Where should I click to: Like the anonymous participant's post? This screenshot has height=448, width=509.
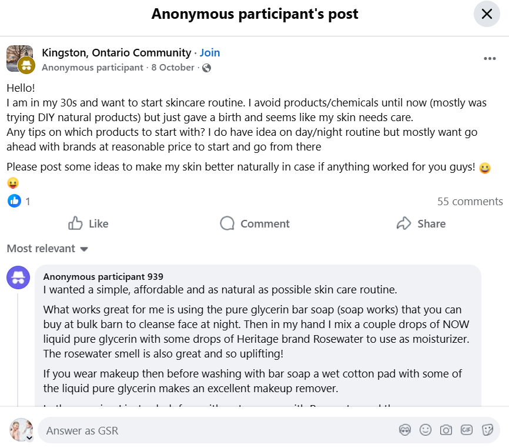[89, 223]
